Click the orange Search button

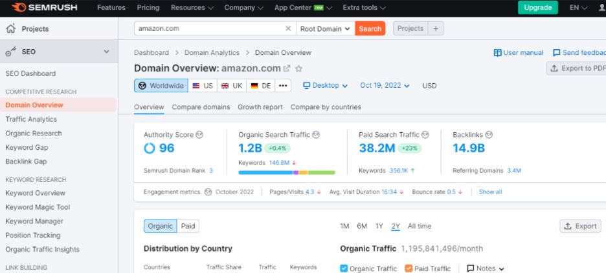(370, 28)
